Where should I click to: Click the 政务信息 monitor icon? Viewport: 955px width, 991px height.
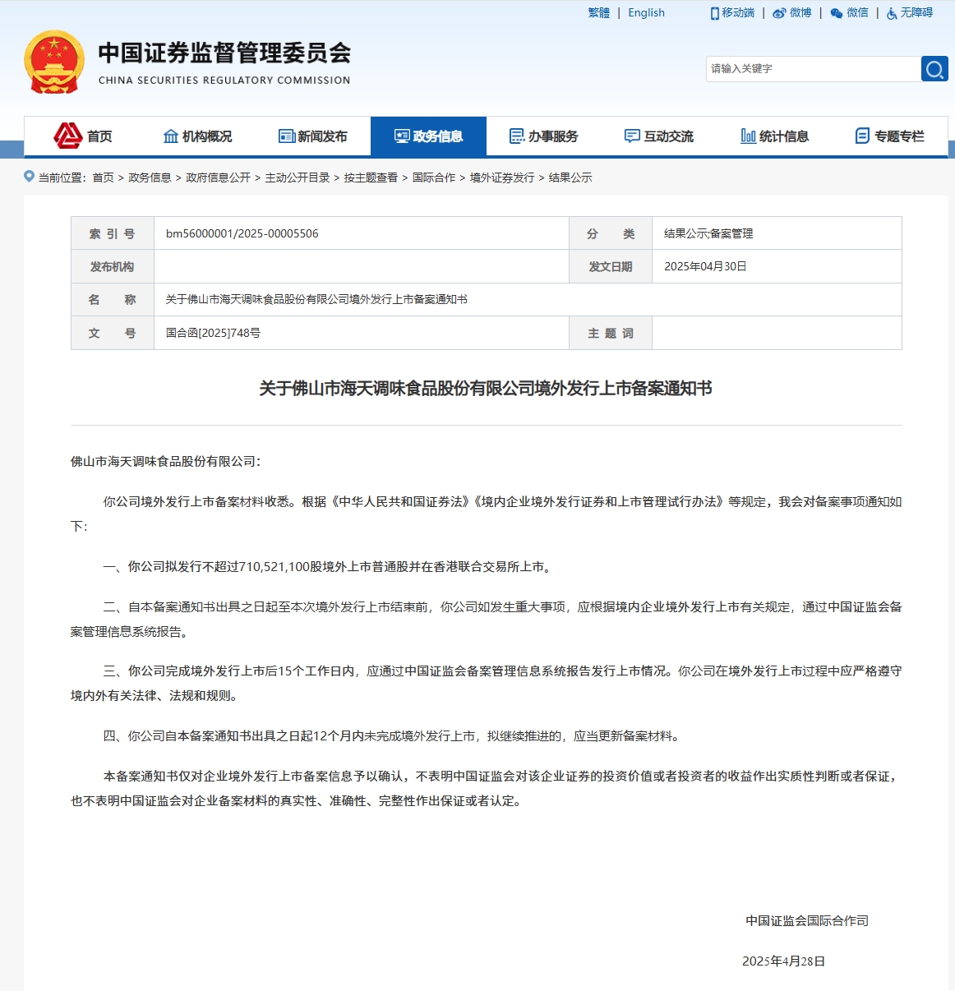[x=402, y=136]
